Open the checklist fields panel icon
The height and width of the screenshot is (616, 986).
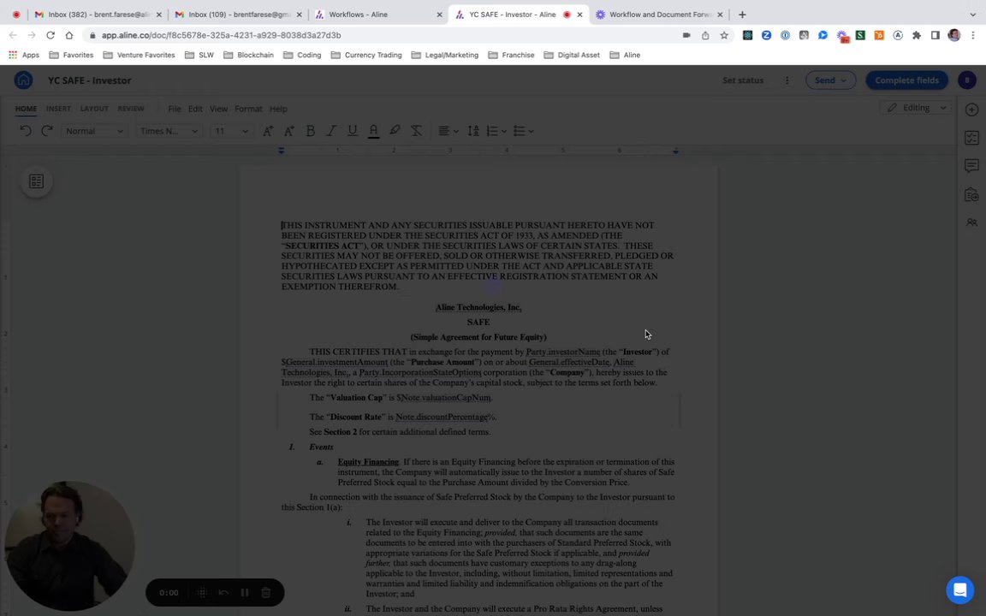pyautogui.click(x=971, y=139)
